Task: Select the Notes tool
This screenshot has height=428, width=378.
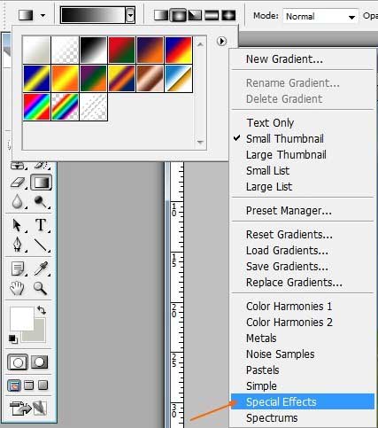Action: coord(18,268)
